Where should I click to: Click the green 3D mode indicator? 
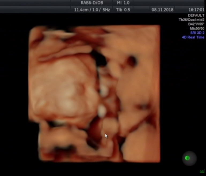(202, 172)
